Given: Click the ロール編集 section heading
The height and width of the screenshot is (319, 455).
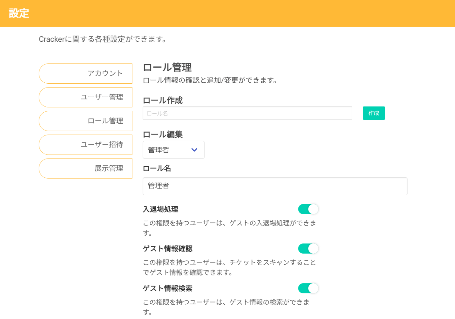Looking at the screenshot, I should 163,134.
